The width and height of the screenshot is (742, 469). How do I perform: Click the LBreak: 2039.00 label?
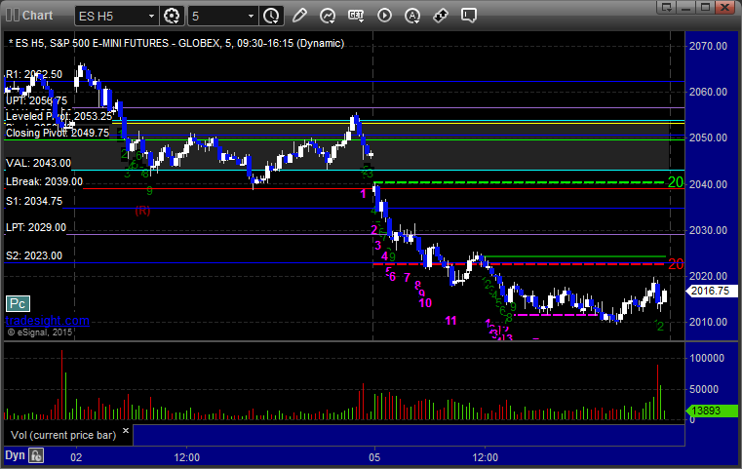pyautogui.click(x=44, y=181)
